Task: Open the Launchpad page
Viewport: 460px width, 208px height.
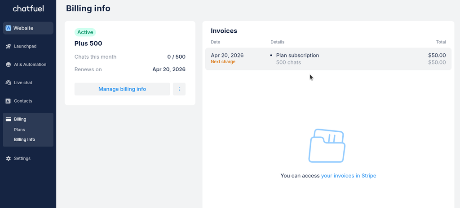Action: pos(25,46)
